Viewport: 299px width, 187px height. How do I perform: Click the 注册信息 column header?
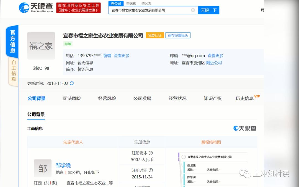click(x=142, y=142)
